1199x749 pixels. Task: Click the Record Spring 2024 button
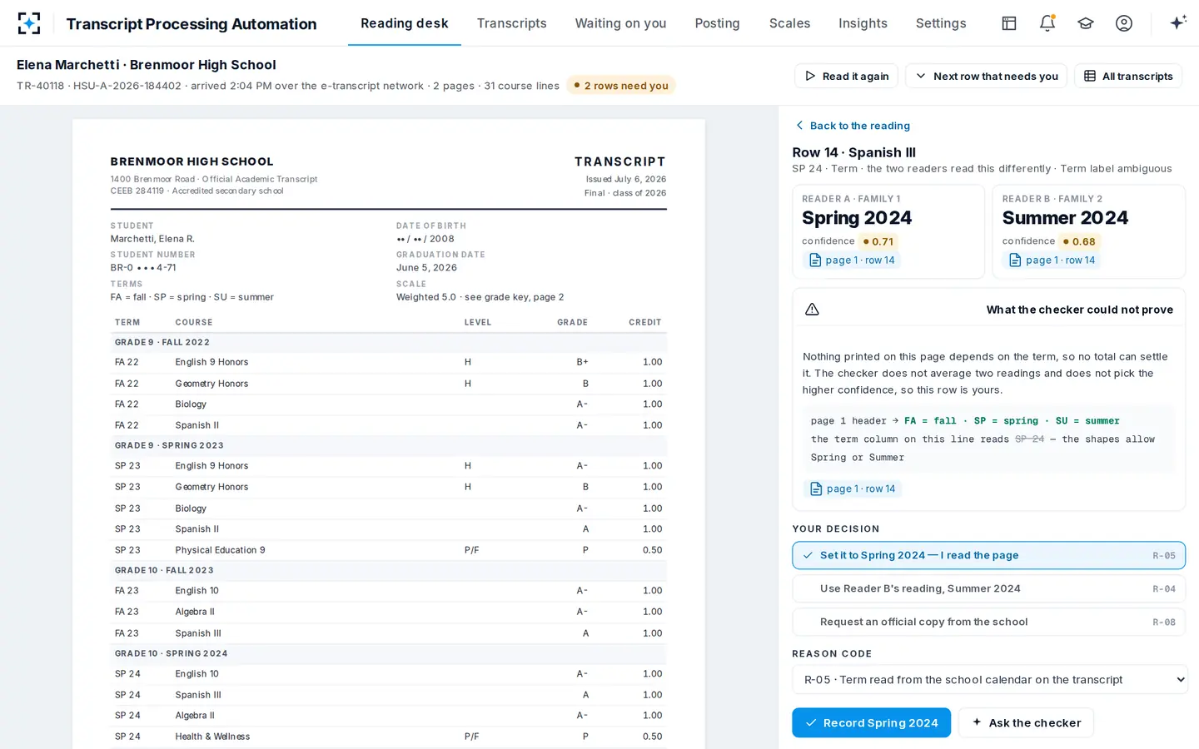click(x=871, y=722)
